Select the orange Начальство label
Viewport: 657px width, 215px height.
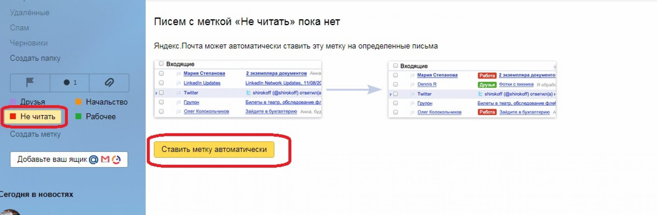102,102
